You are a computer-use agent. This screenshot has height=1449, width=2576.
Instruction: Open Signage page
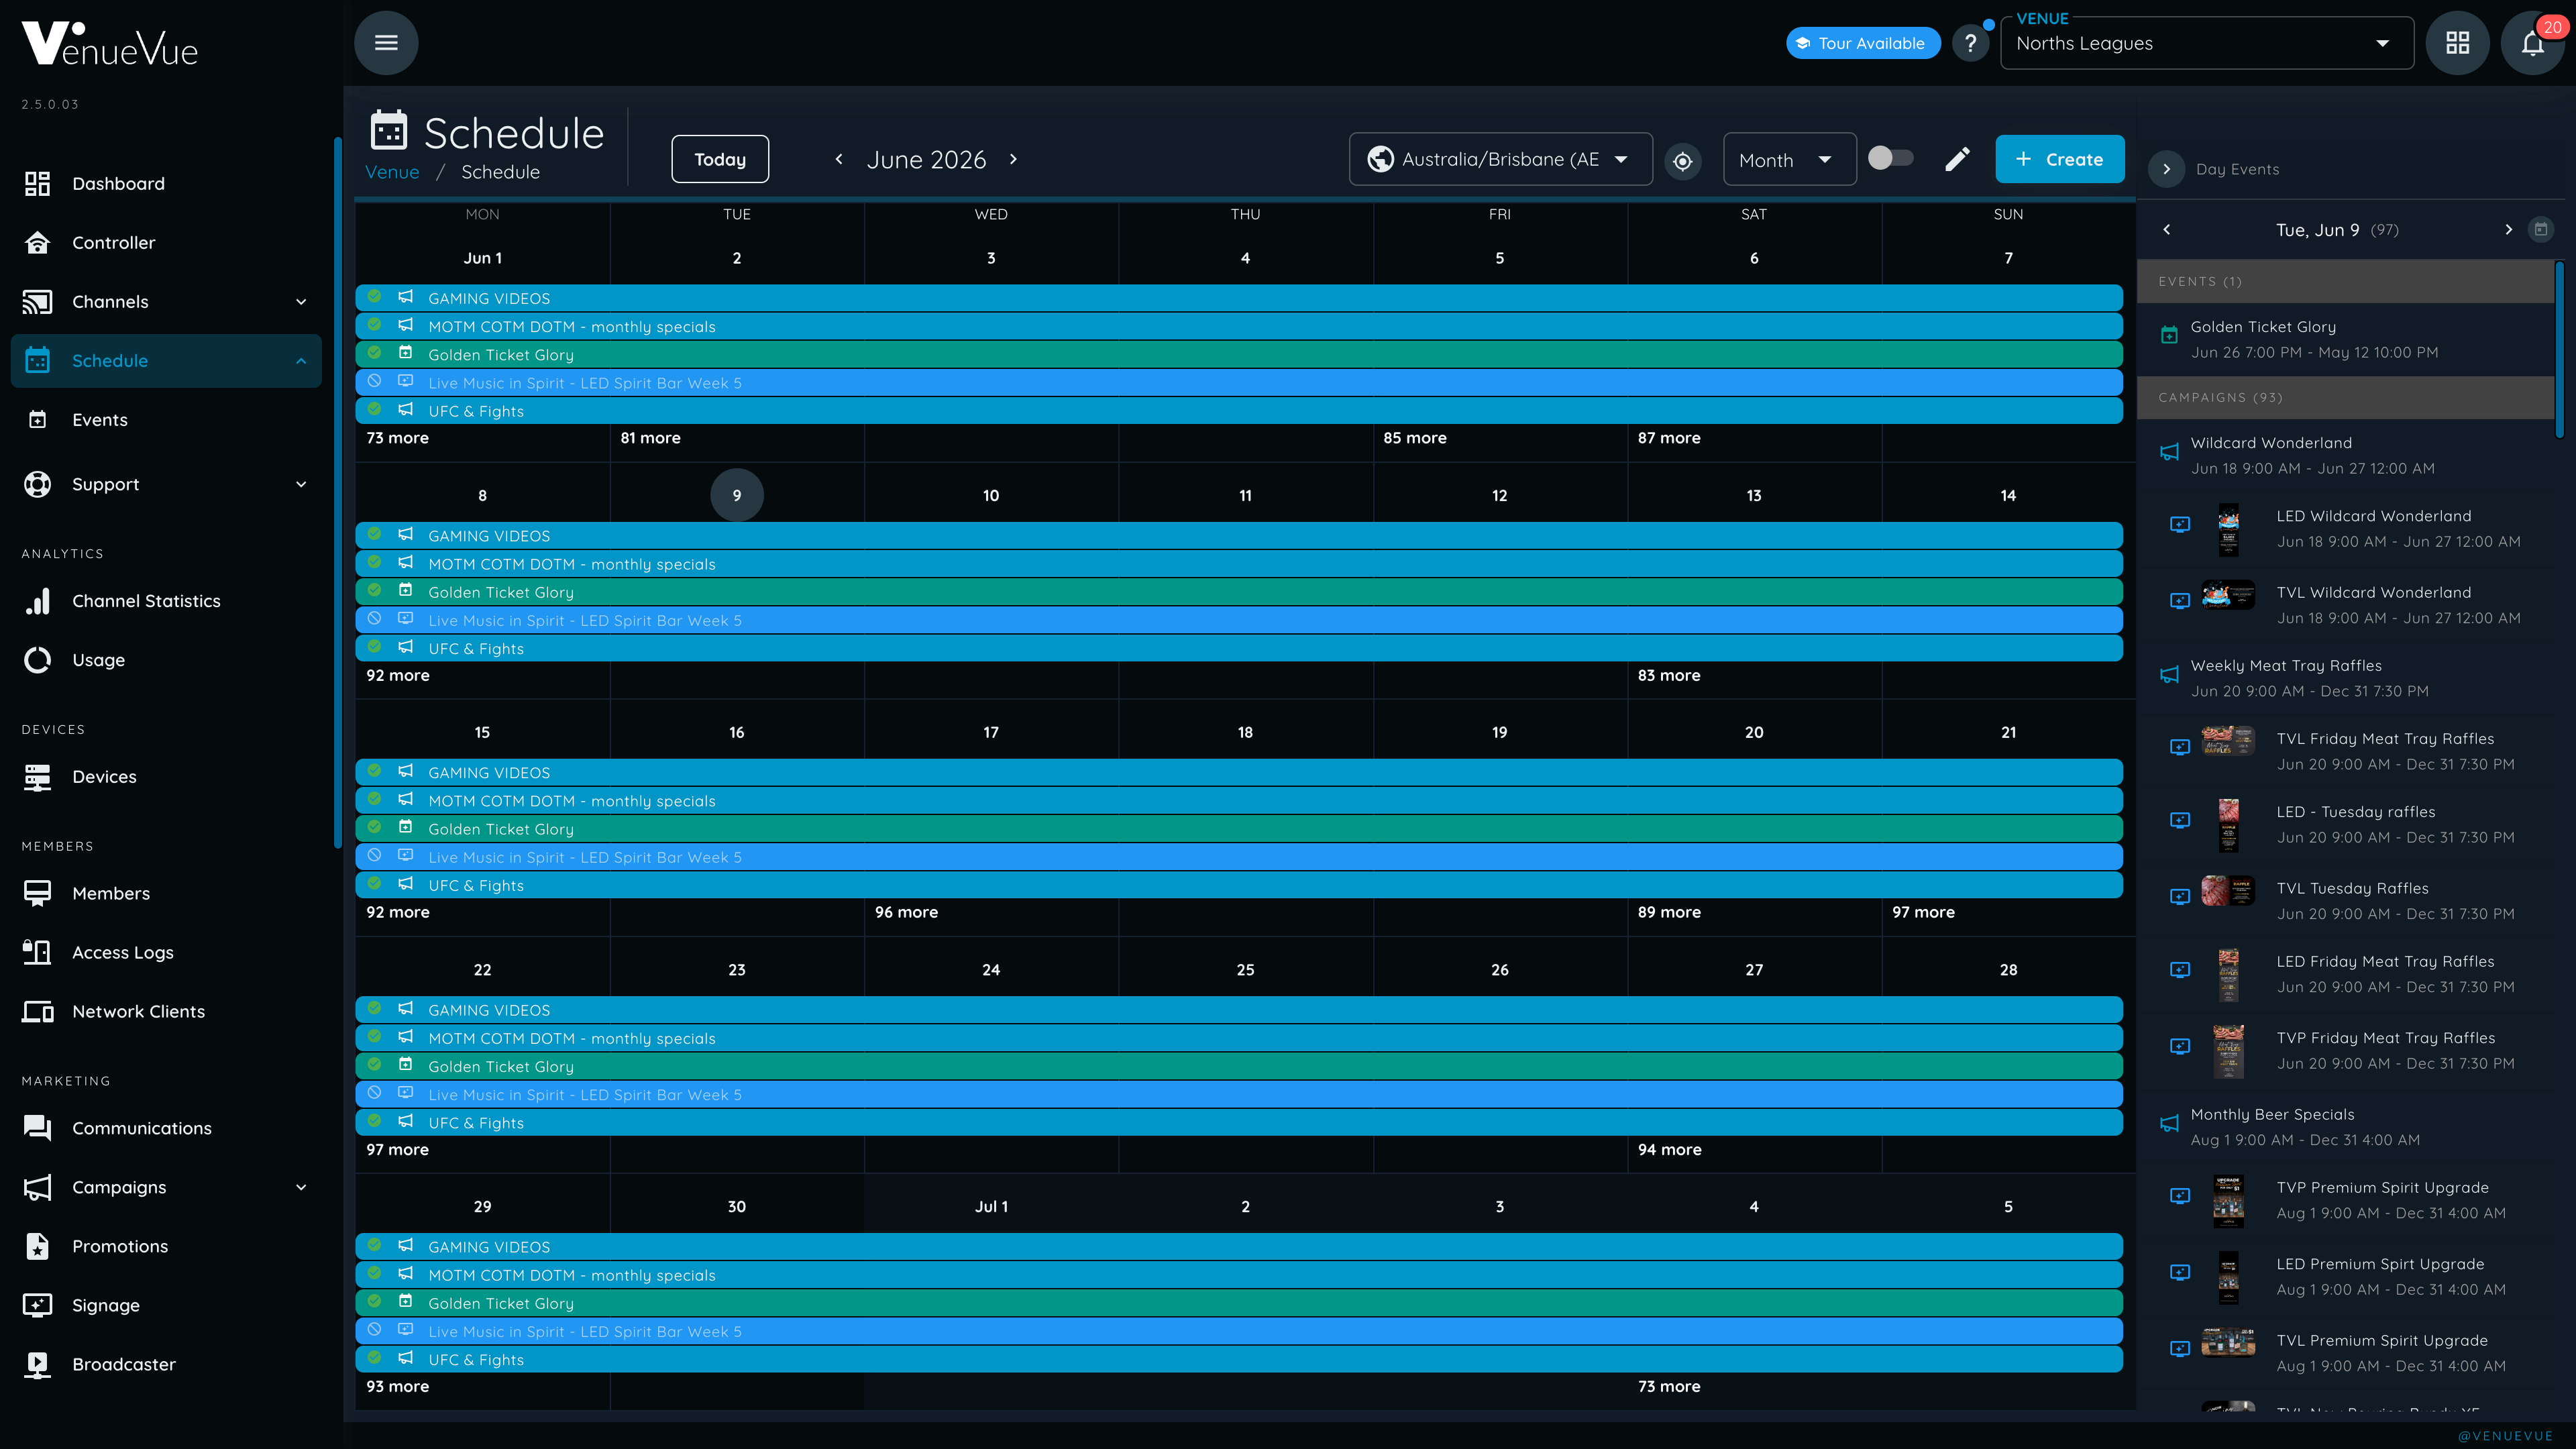click(166, 1306)
